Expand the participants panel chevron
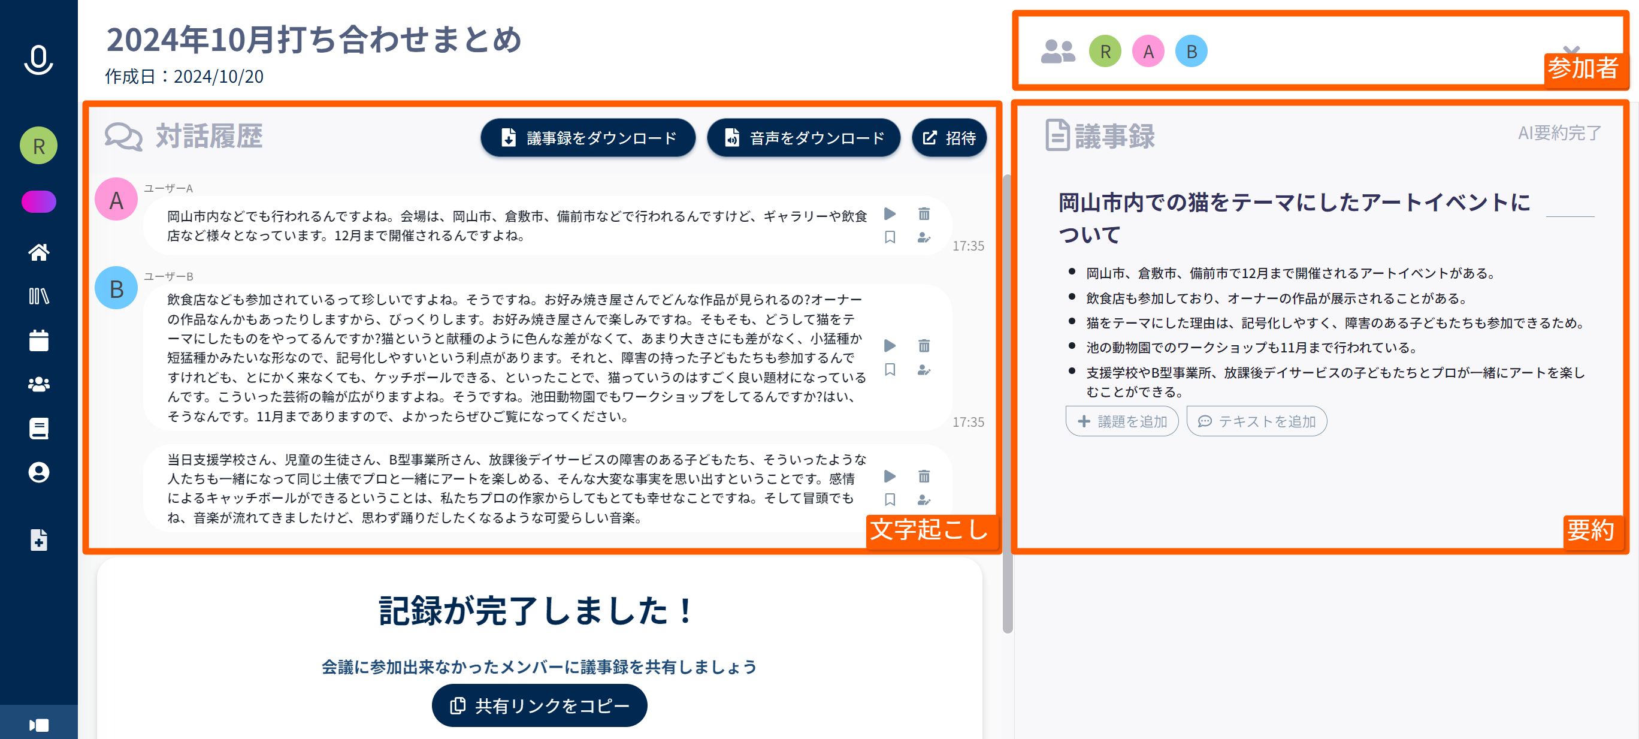This screenshot has height=739, width=1639. click(1571, 49)
